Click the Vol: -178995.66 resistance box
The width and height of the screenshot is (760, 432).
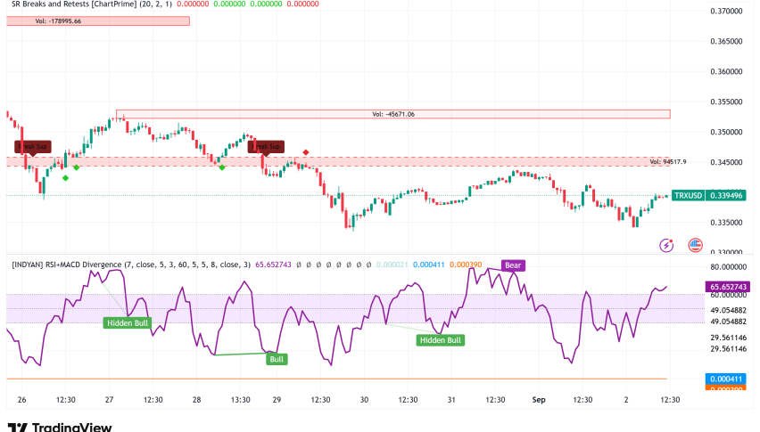[x=98, y=20]
